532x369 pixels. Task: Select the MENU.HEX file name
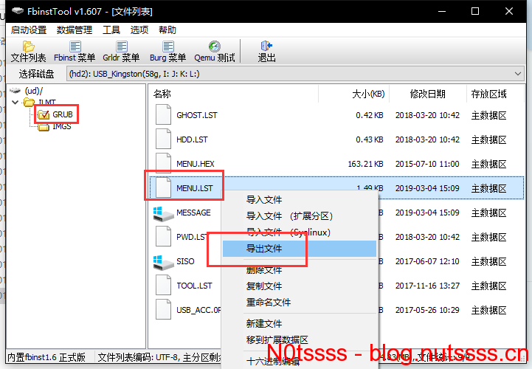[196, 164]
